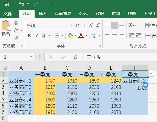Toggle Align Right horizontal alignment

click(x=122, y=36)
